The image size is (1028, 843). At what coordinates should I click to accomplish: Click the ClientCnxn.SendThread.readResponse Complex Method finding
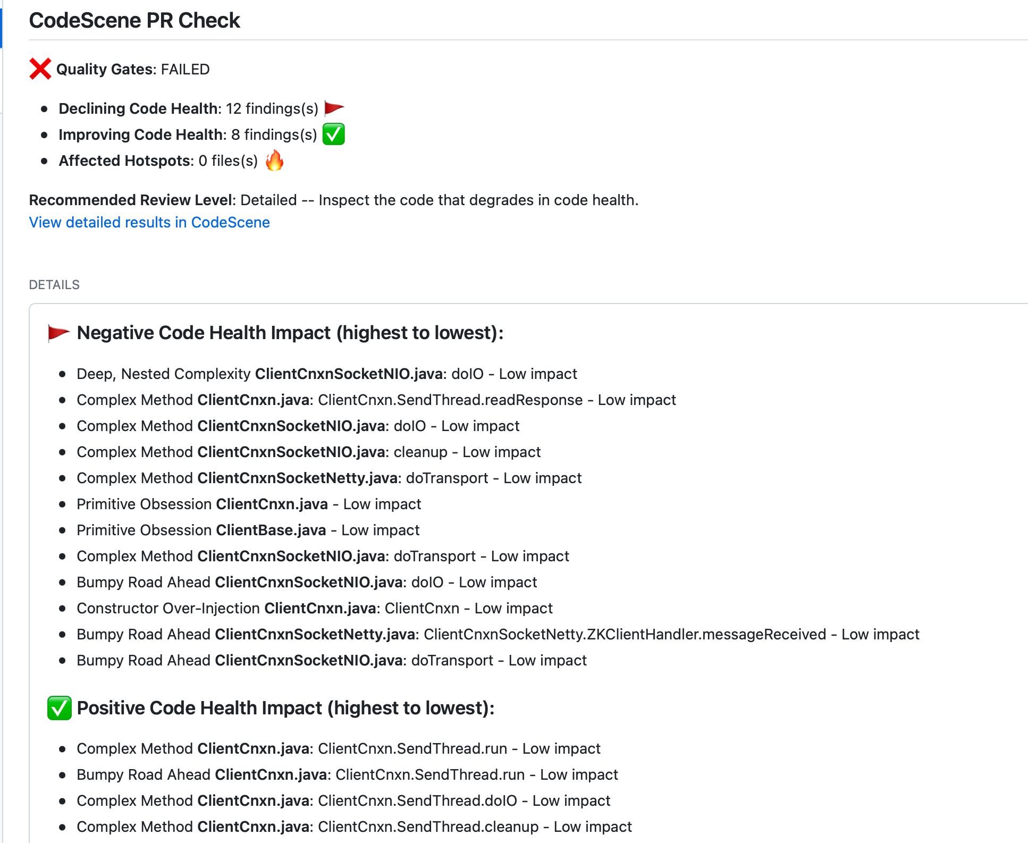coord(376,400)
